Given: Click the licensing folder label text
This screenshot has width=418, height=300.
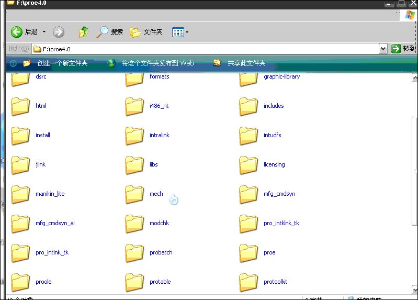Looking at the screenshot, I should point(274,164).
